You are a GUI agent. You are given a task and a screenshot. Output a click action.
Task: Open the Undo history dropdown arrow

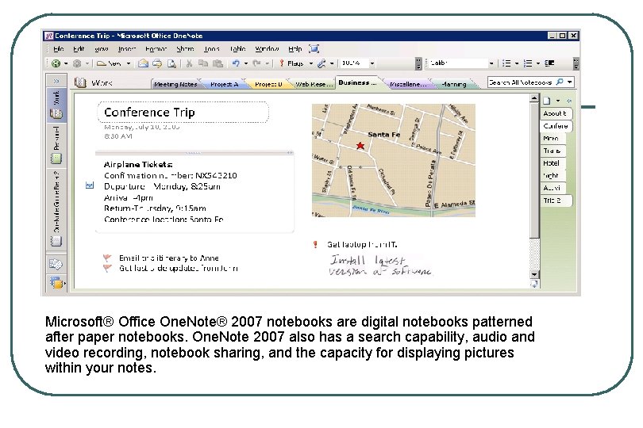tap(245, 63)
